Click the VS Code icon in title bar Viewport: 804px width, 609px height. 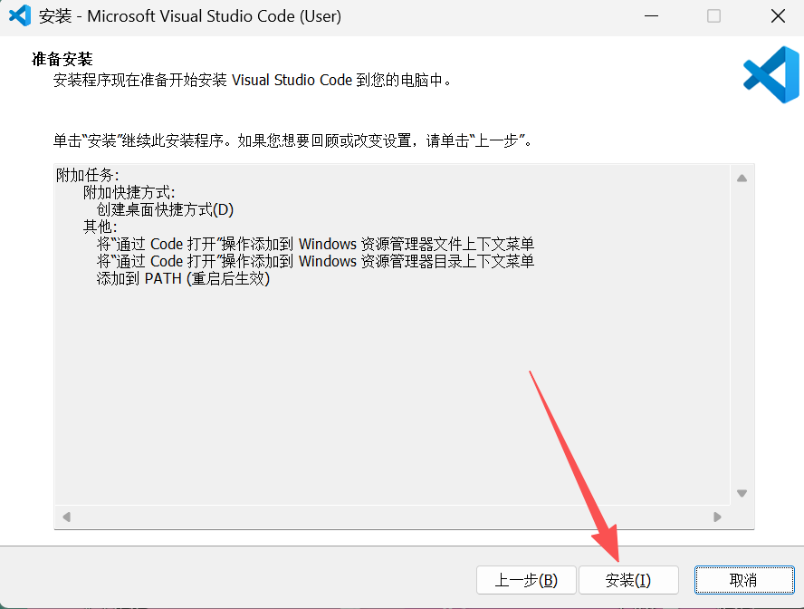pyautogui.click(x=20, y=16)
